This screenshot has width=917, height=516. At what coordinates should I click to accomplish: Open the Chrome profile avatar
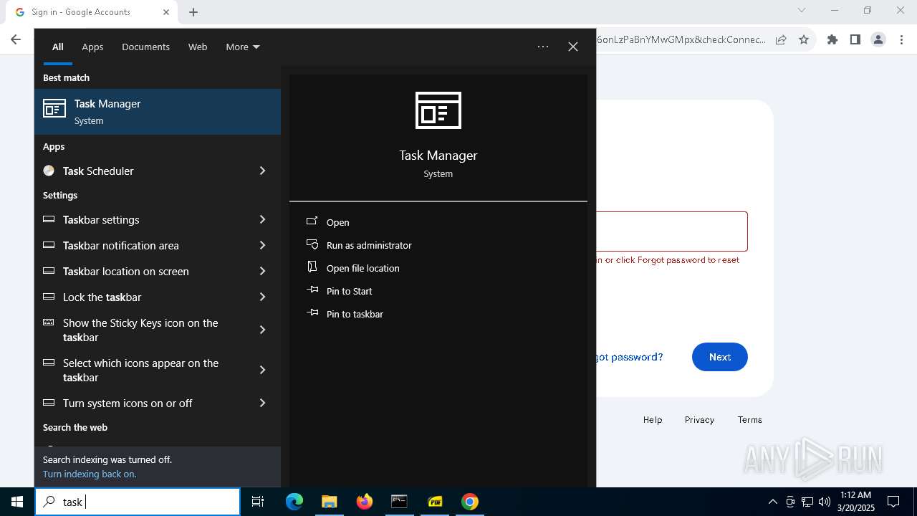coord(878,39)
